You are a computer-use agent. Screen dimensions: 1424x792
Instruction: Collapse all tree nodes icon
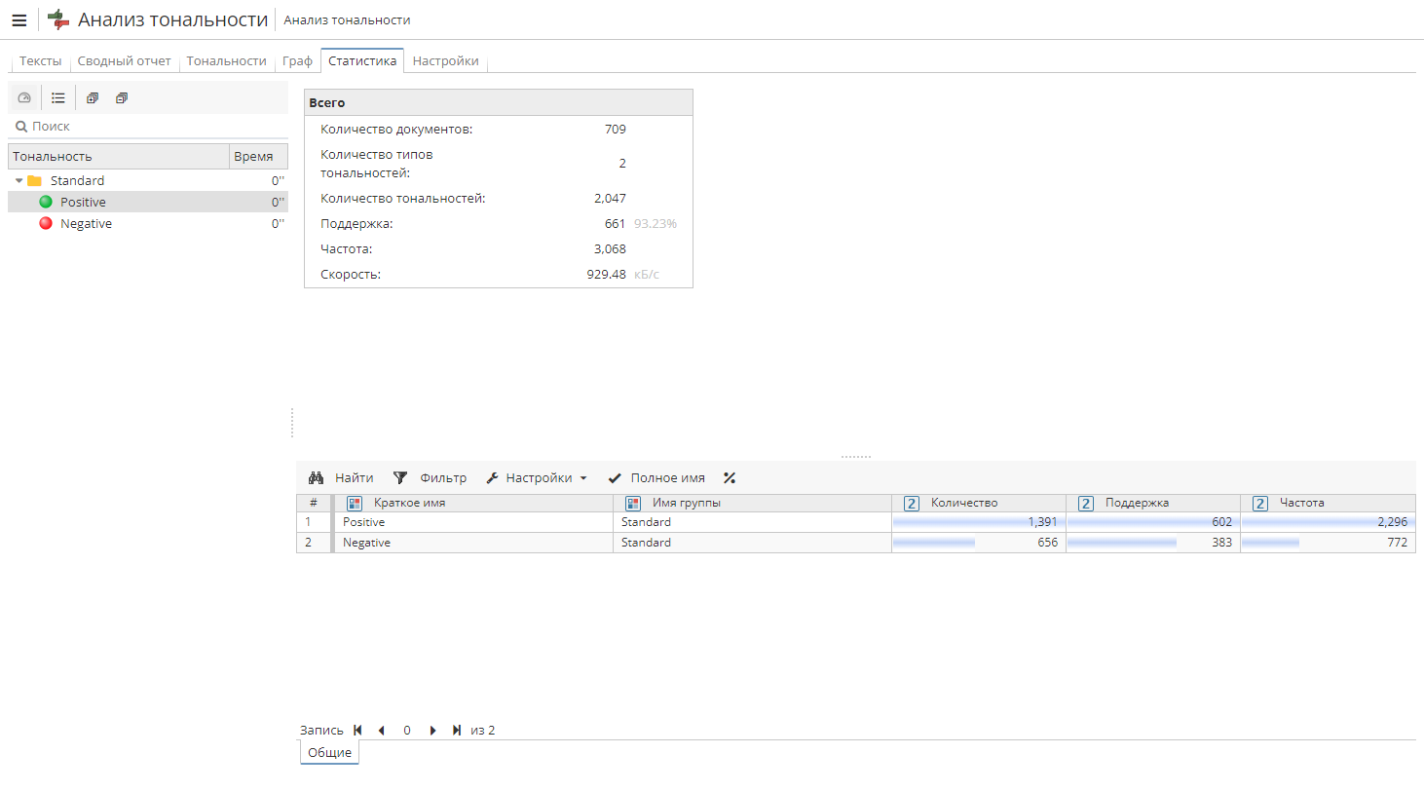(x=122, y=98)
